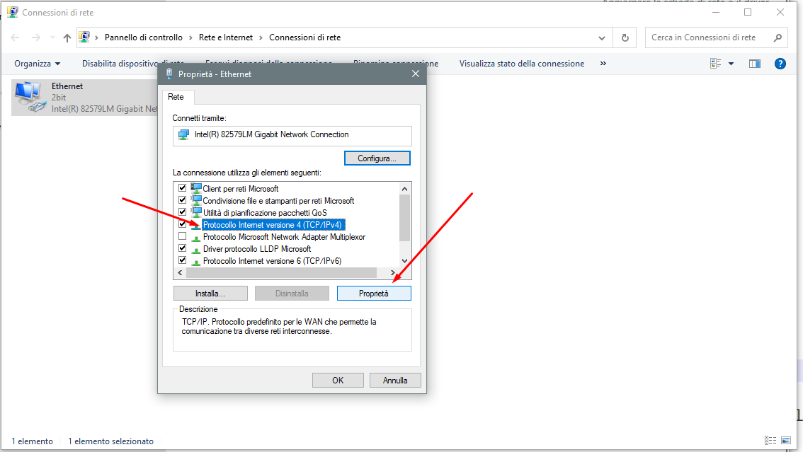Image resolution: width=803 pixels, height=452 pixels.
Task: Open Proprietà of selected component
Action: (x=374, y=293)
